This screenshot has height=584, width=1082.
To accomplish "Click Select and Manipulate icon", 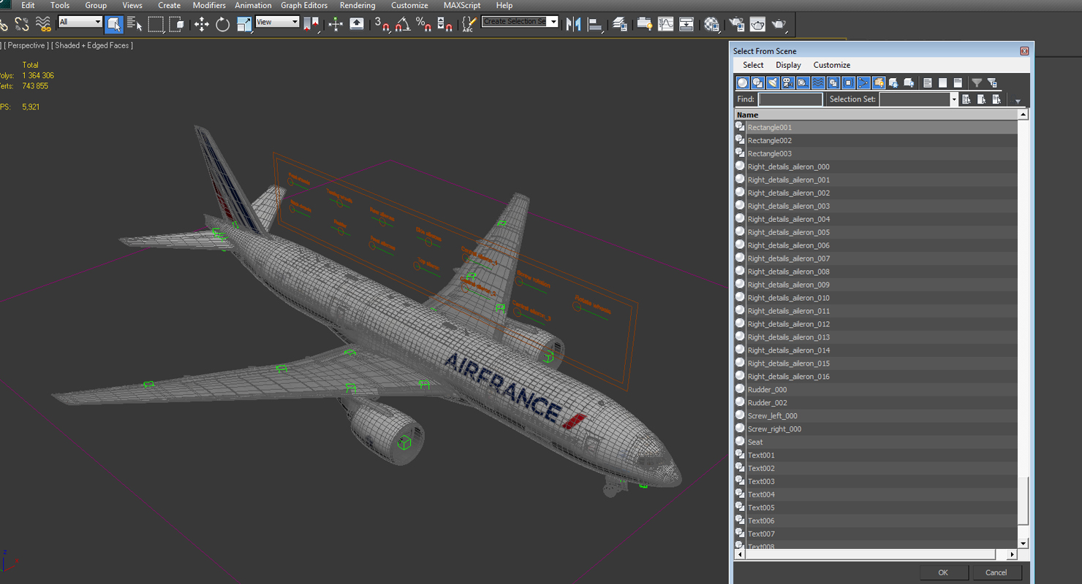I will 336,24.
